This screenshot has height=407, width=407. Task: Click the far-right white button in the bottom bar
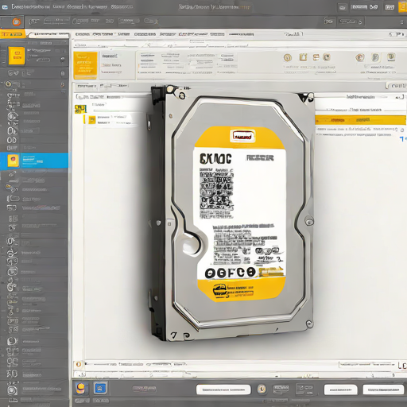pyautogui.click(x=384, y=390)
